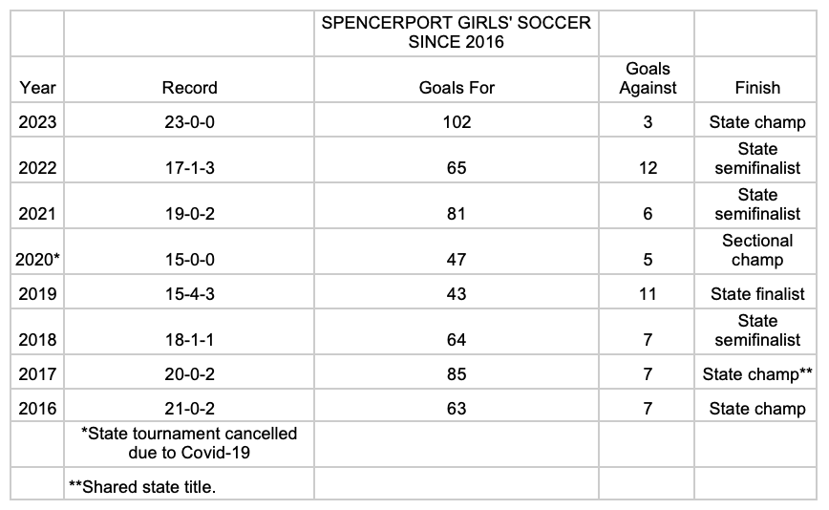Click the 2023 year cell
829x510 pixels.
pyautogui.click(x=37, y=122)
